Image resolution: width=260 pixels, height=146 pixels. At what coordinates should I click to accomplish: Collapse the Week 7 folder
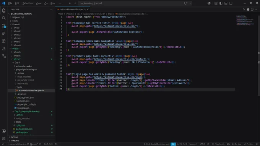(x=31, y=59)
